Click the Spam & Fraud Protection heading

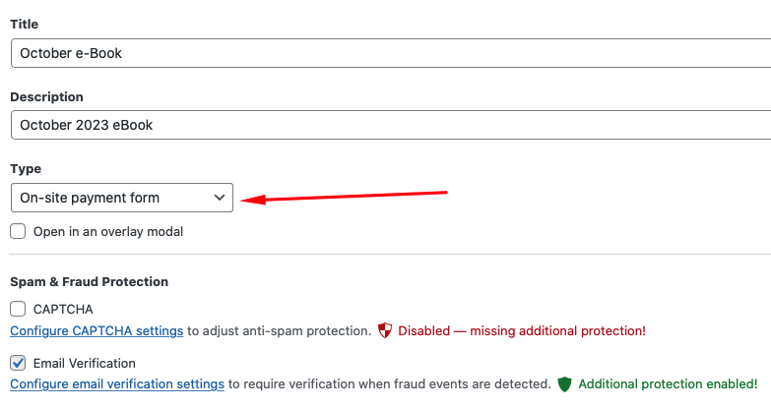point(89,282)
